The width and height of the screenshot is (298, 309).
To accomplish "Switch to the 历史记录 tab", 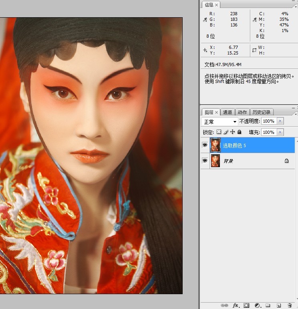I will 262,112.
